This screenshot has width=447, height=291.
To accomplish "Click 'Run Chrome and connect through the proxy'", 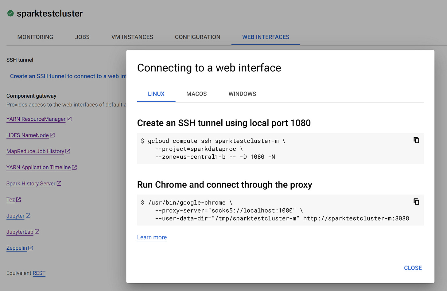I will click(x=224, y=184).
